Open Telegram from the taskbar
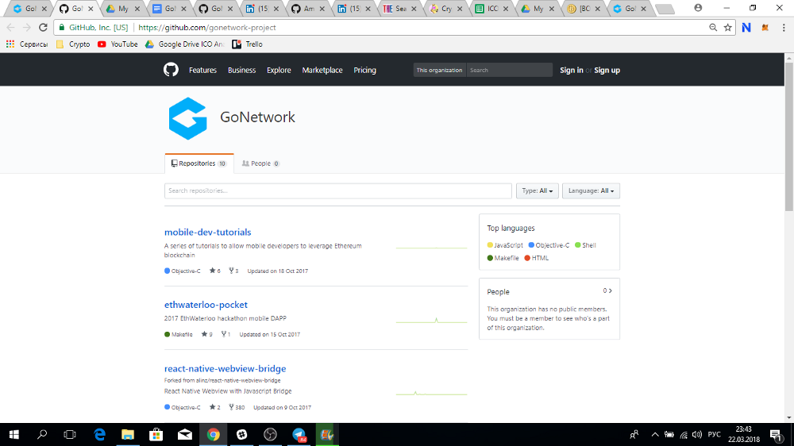 click(299, 434)
